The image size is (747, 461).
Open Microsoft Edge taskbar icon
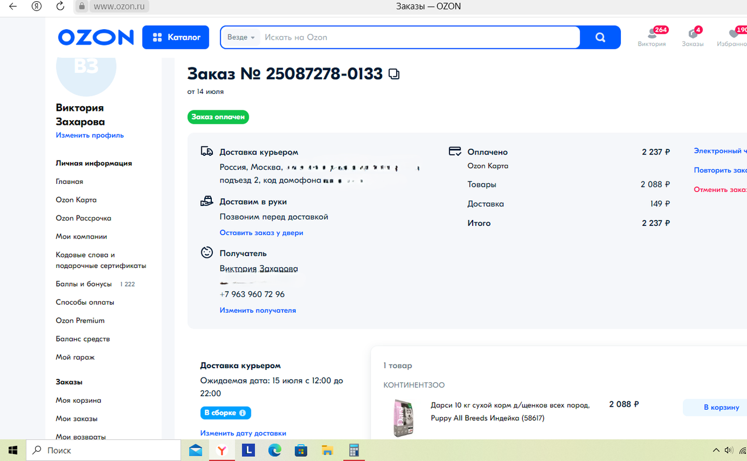tap(274, 450)
